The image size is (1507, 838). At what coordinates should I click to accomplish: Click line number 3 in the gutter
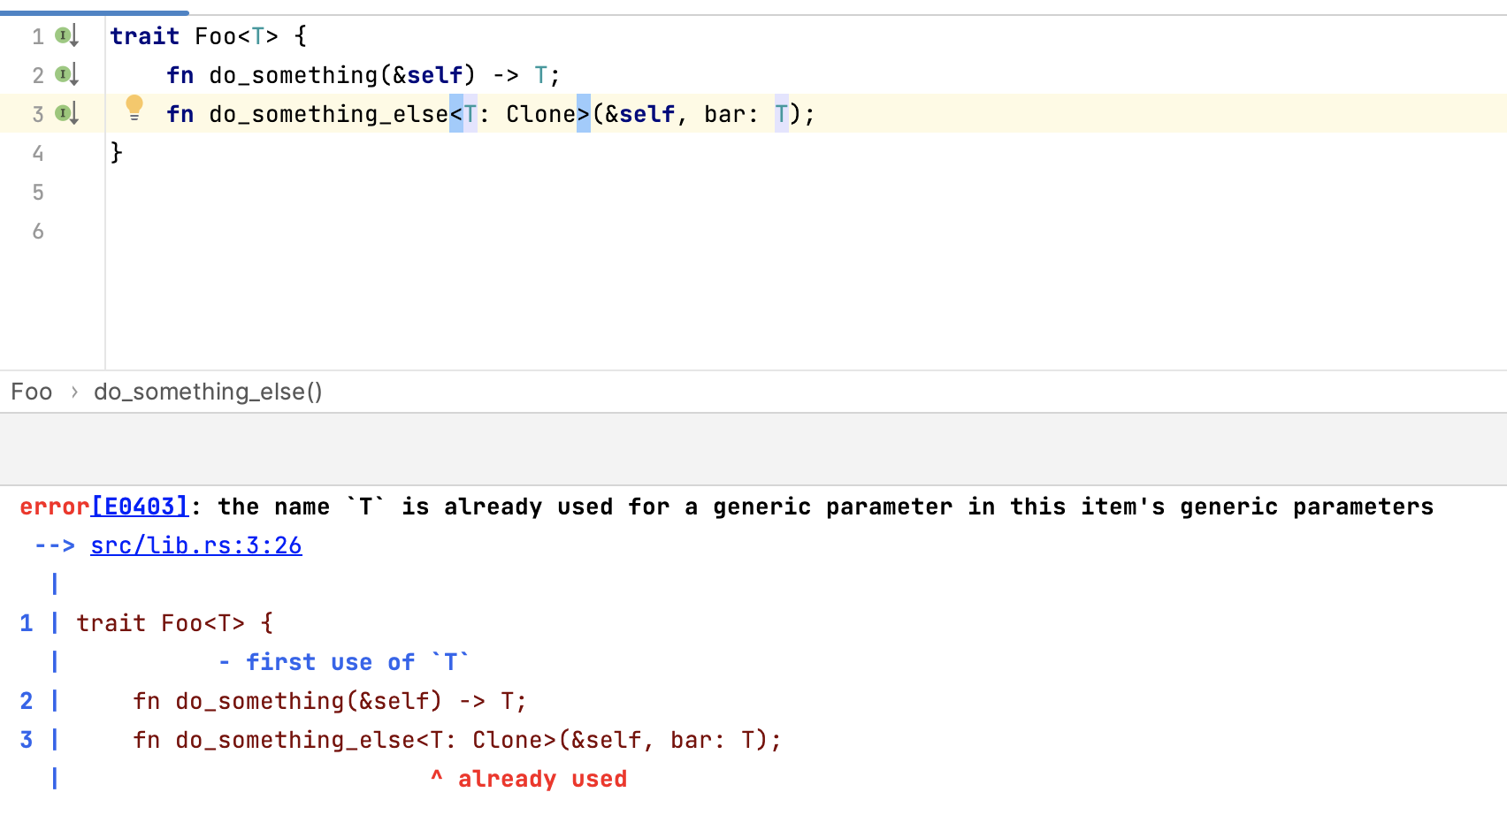pyautogui.click(x=37, y=113)
